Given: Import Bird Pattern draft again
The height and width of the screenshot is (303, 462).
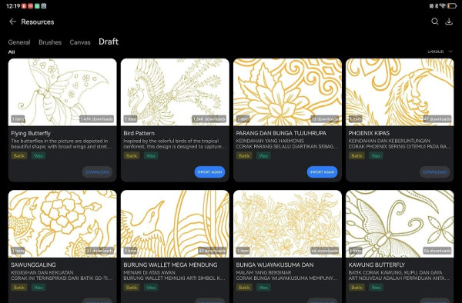Looking at the screenshot, I should point(209,172).
